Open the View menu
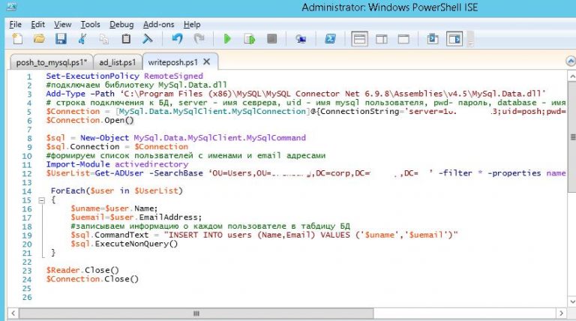This screenshot has height=321, width=576. [x=62, y=25]
